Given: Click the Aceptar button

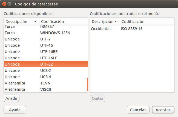Looking at the screenshot, I should click(x=163, y=110).
